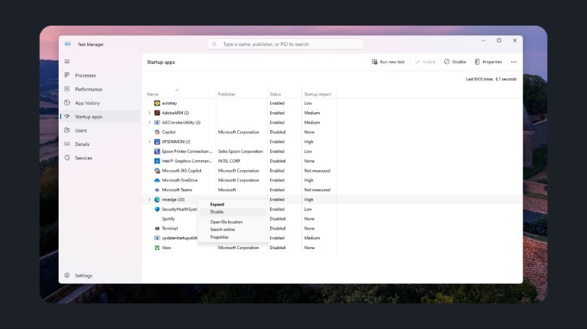Click the Task Manager title bar icon
The height and width of the screenshot is (329, 587).
68,44
